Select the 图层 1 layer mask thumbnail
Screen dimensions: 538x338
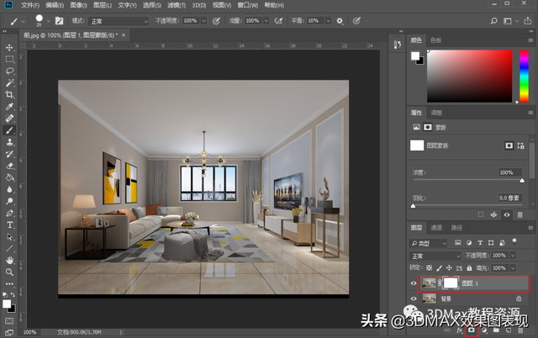pyautogui.click(x=451, y=283)
